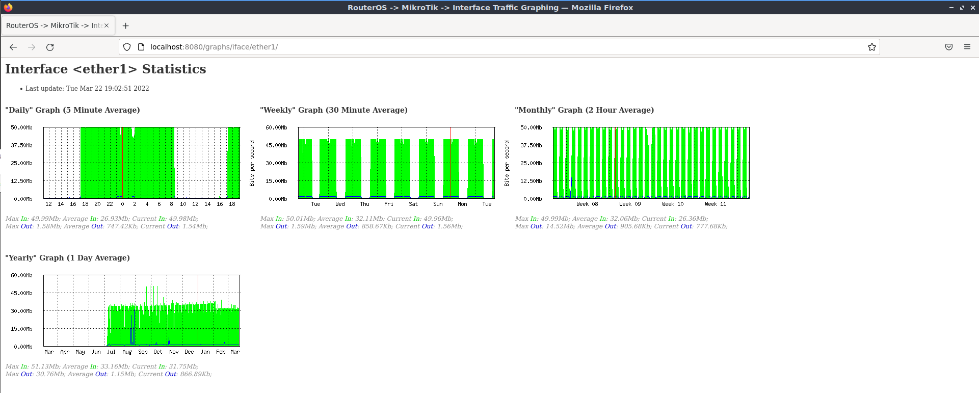This screenshot has height=393, width=979.
Task: Click the Daily graph image
Action: [123, 166]
